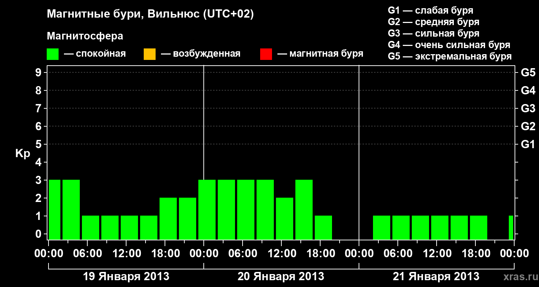This screenshot has height=287, width=539.
Task: Click the 00:00 label starting 20 January
Action: tap(204, 253)
